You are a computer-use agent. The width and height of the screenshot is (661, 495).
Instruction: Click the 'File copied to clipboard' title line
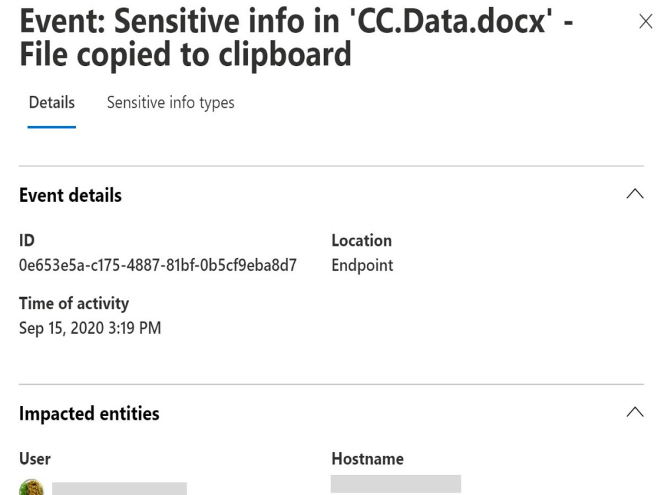click(x=186, y=54)
